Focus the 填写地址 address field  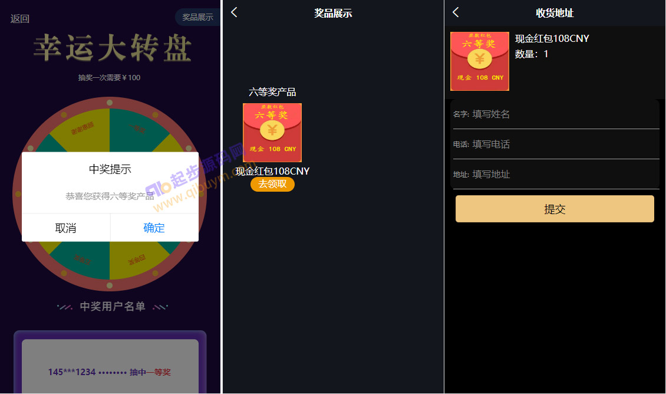[556, 174]
